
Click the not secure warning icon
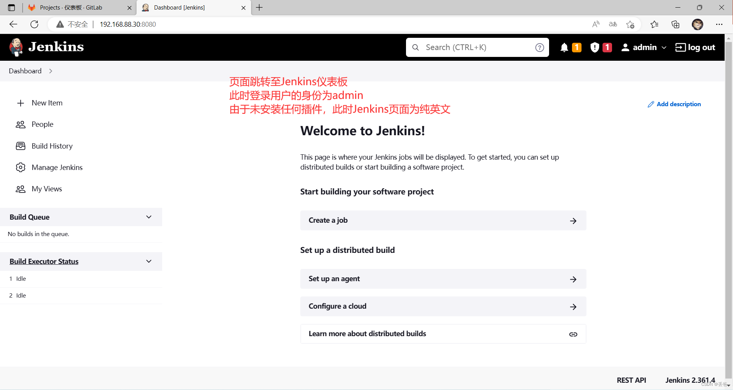coord(60,24)
